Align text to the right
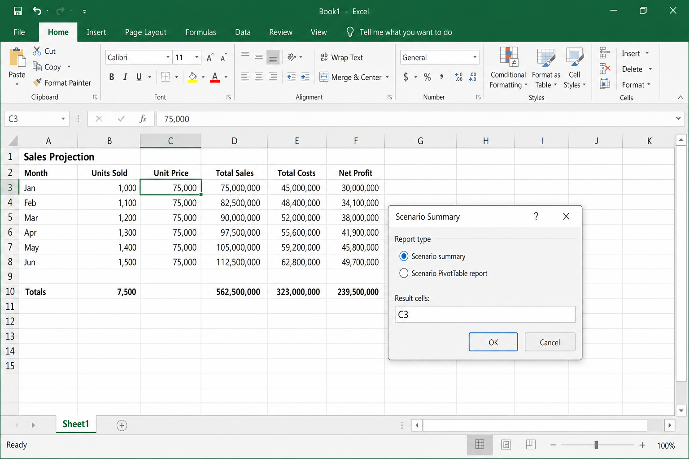 tap(273, 77)
